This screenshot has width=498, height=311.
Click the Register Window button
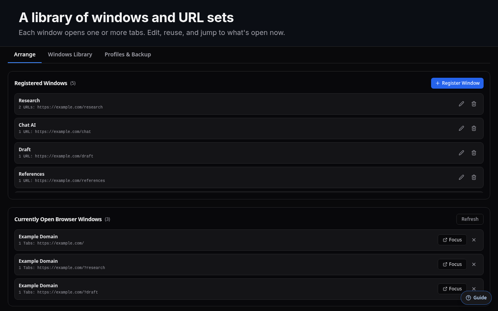click(x=457, y=83)
